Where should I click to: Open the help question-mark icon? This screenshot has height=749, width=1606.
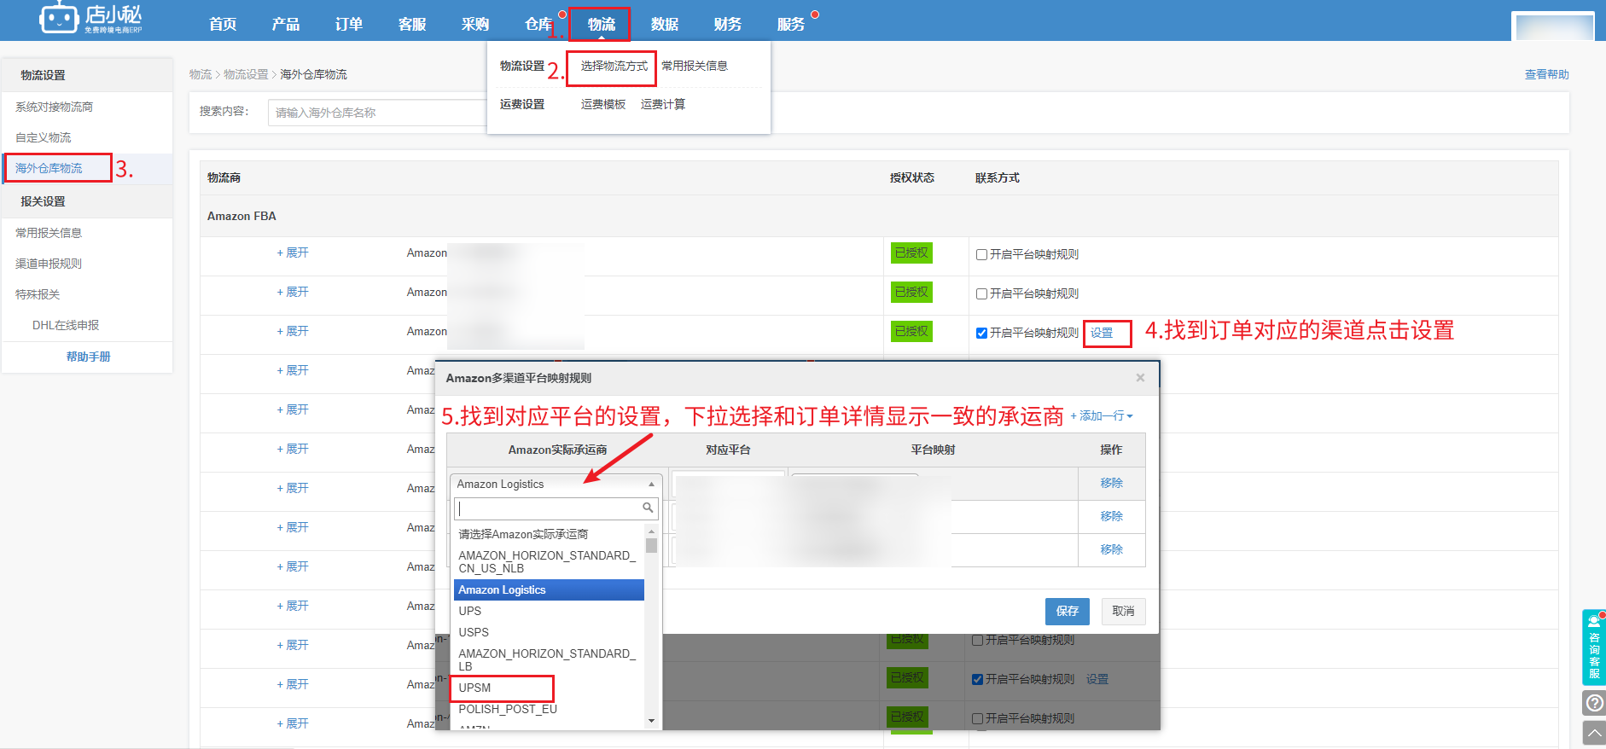[x=1593, y=703]
